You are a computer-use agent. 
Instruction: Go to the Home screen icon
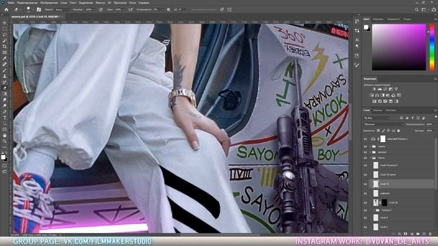click(x=6, y=10)
